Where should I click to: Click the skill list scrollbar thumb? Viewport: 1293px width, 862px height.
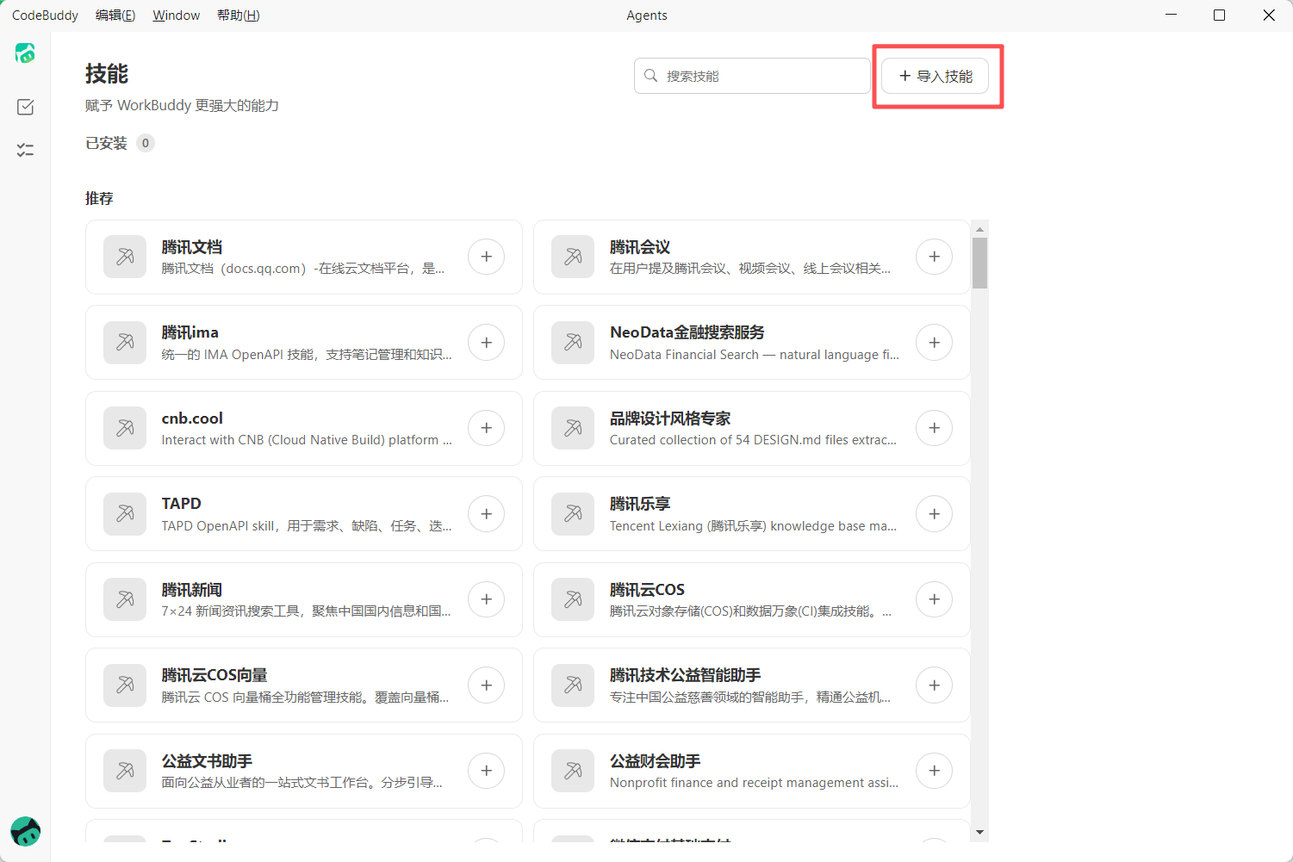click(x=979, y=263)
